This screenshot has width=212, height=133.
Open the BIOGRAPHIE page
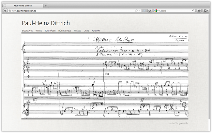coord(27,31)
